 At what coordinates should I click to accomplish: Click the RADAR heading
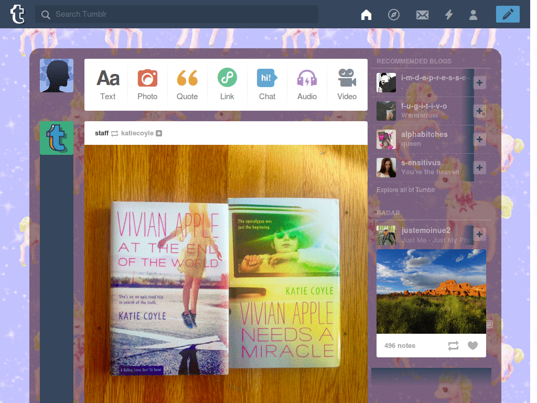[x=388, y=213]
